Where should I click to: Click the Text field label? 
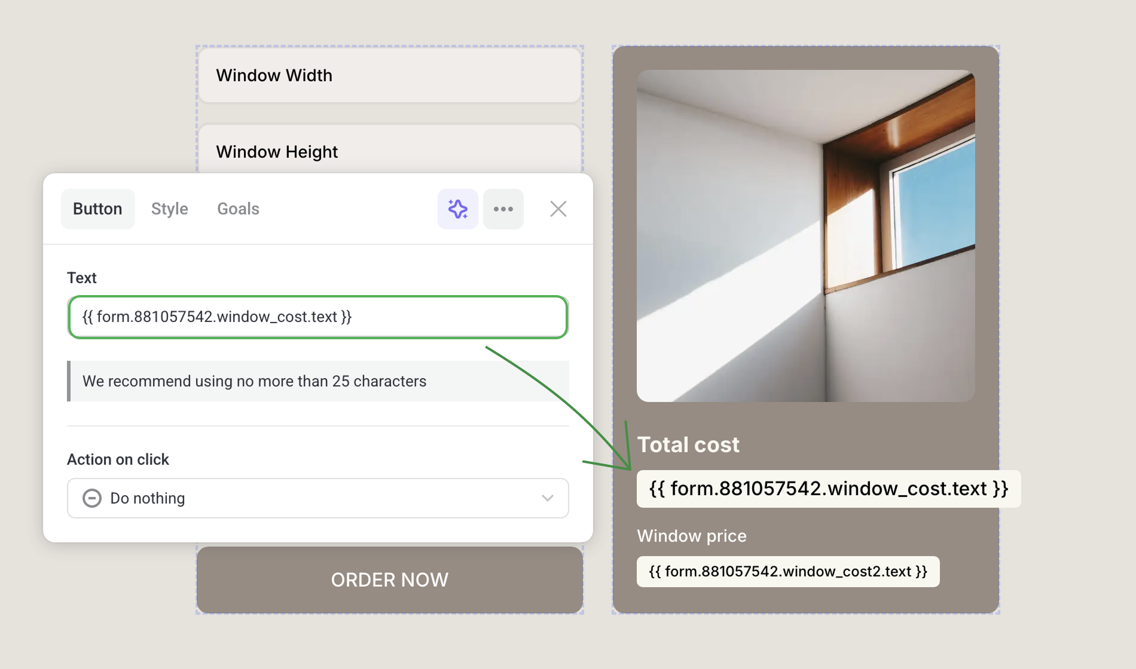(x=81, y=278)
